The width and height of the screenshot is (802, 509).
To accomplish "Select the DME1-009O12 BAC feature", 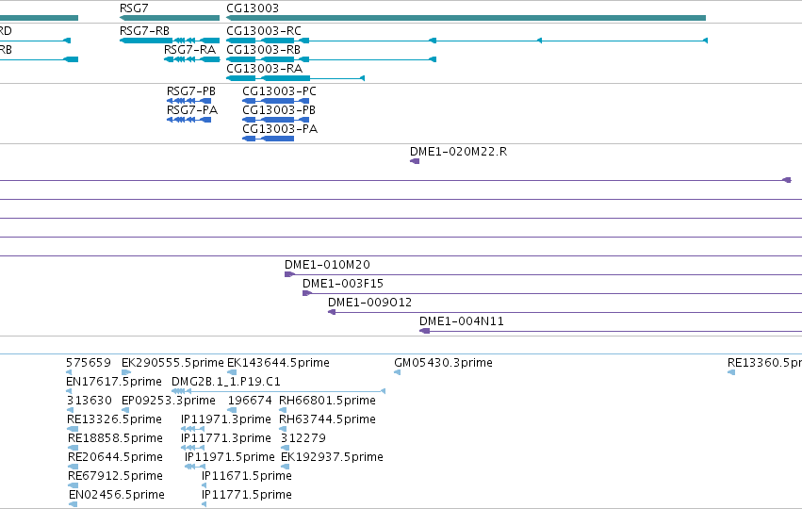I will (565, 312).
